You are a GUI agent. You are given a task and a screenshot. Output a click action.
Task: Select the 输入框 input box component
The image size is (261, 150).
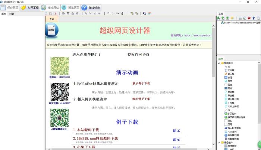point(229,74)
